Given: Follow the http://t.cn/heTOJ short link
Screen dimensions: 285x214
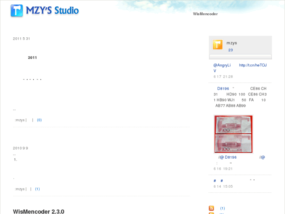Looking at the screenshot, I should click(x=253, y=65).
